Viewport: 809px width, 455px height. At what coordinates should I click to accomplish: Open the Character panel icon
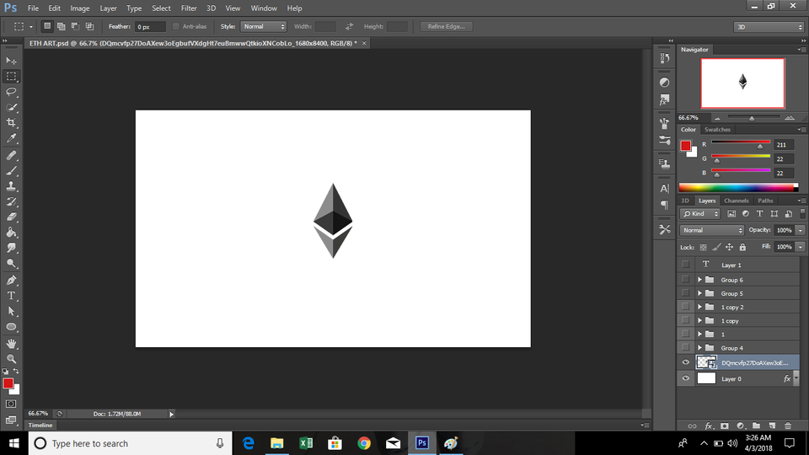click(665, 188)
